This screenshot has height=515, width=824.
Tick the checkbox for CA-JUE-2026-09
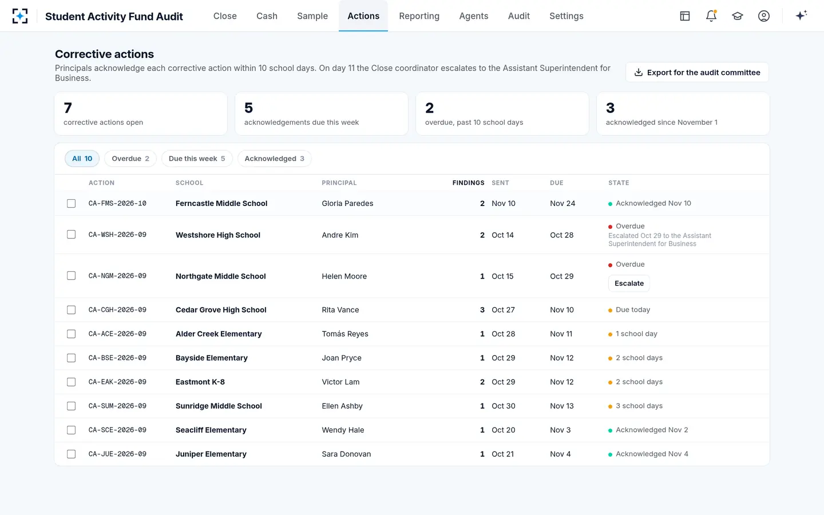[72, 454]
